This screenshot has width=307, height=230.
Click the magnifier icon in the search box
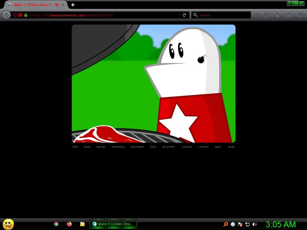click(195, 15)
